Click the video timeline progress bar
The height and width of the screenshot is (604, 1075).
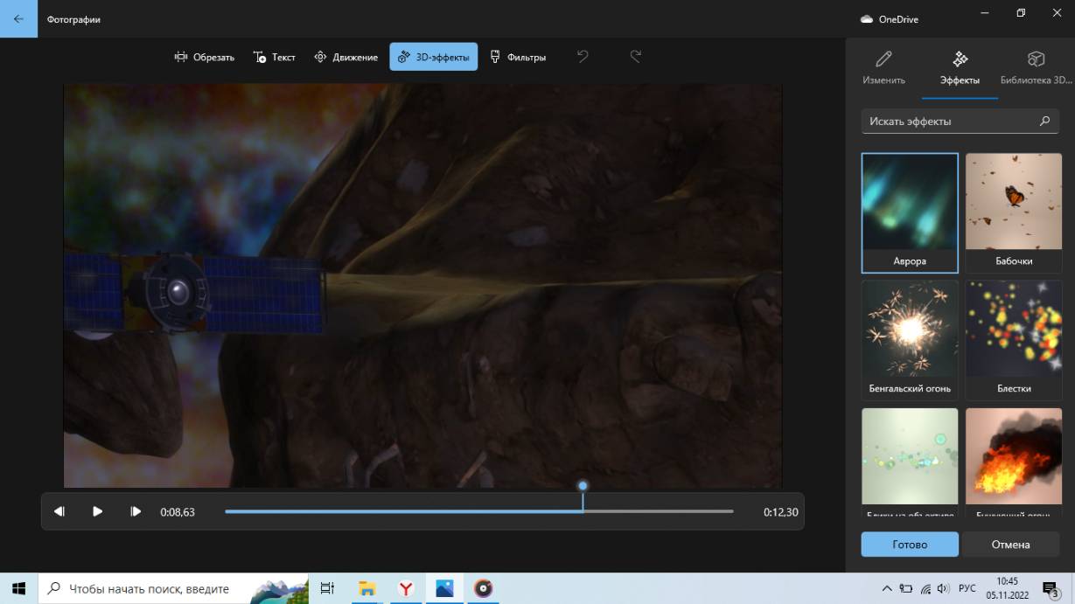[x=479, y=511]
